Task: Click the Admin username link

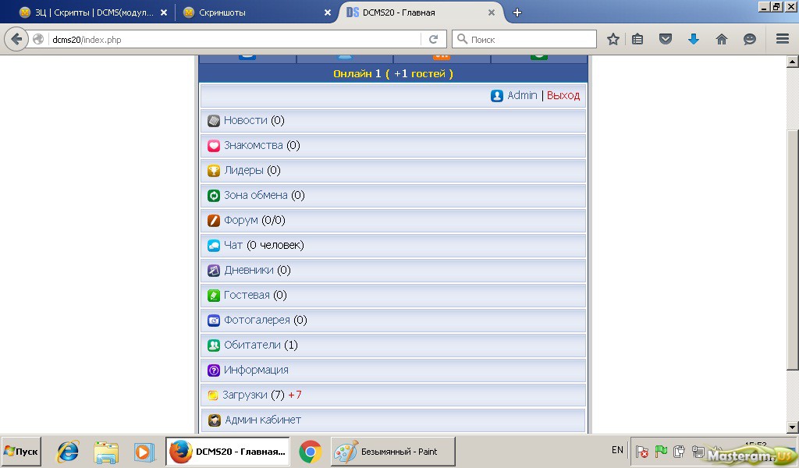Action: [x=522, y=96]
